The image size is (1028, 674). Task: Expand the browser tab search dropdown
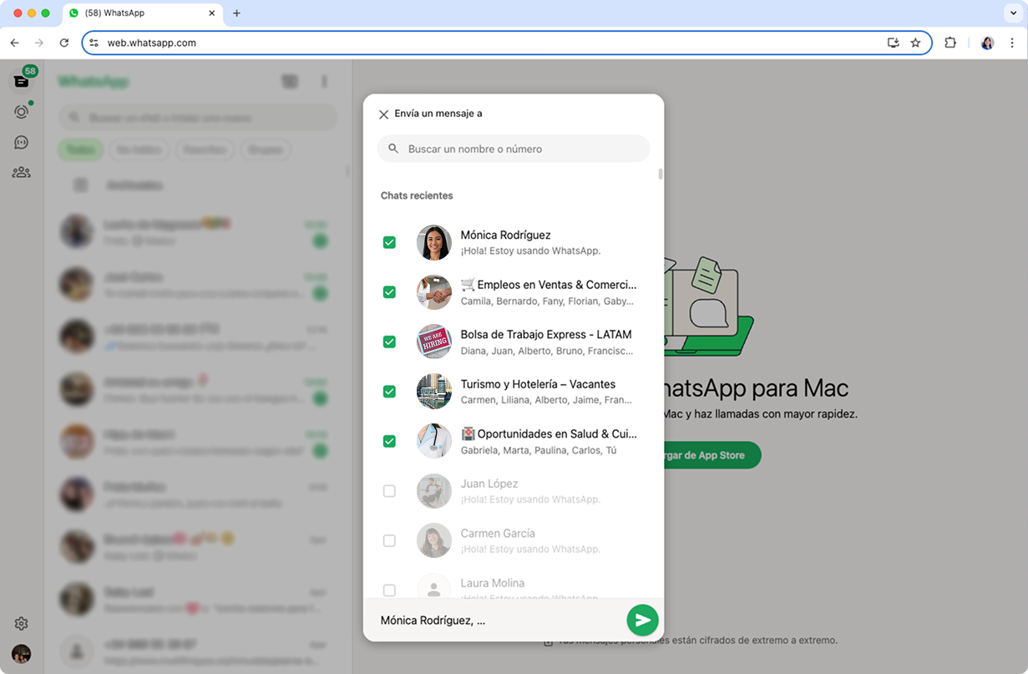pos(1013,13)
